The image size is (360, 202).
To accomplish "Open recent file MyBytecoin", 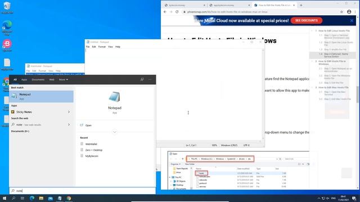I will 92,156.
